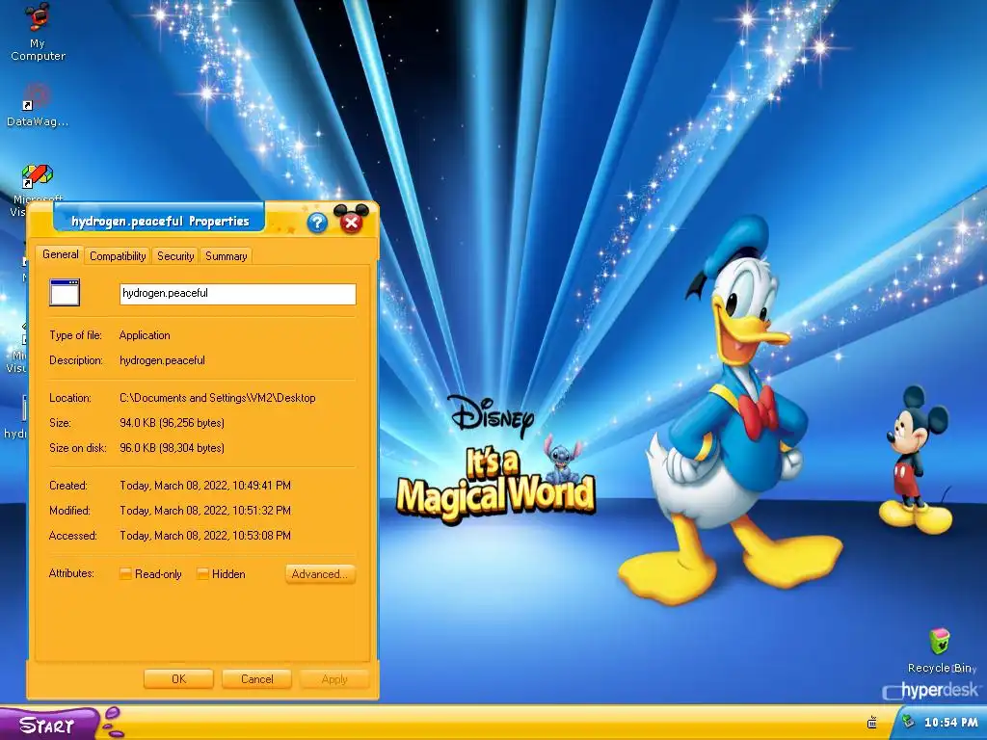Click the help question mark icon in Properties
This screenshot has width=987, height=740.
point(317,223)
